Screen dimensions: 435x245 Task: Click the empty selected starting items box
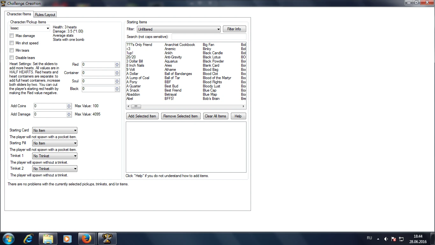point(186,147)
